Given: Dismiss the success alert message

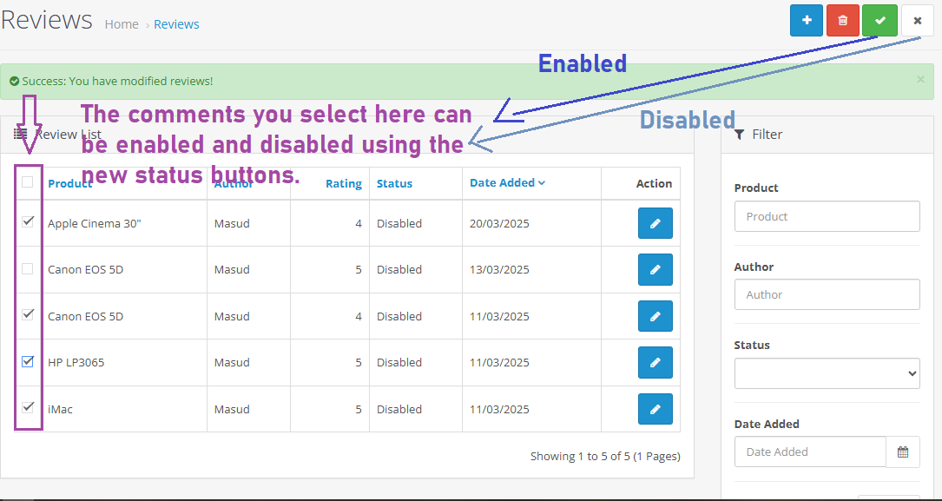Looking at the screenshot, I should pyautogui.click(x=920, y=80).
